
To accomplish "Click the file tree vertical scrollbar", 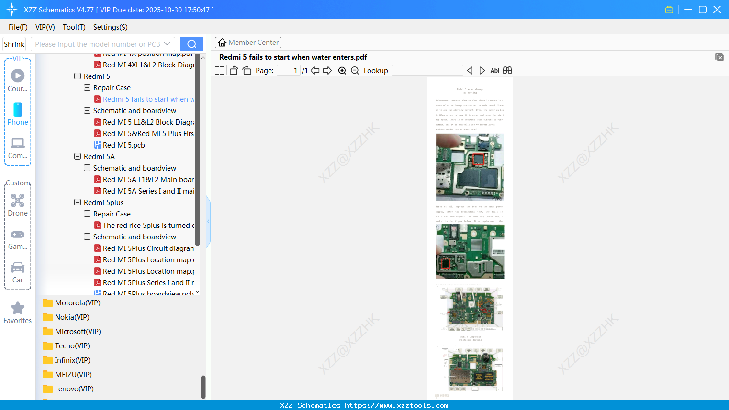I will [x=197, y=150].
